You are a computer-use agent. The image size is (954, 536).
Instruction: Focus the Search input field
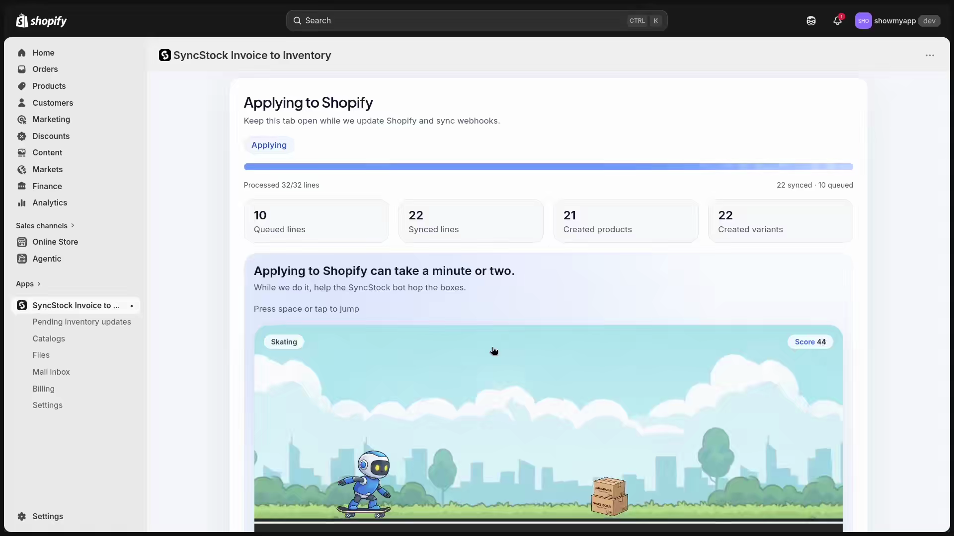point(477,21)
